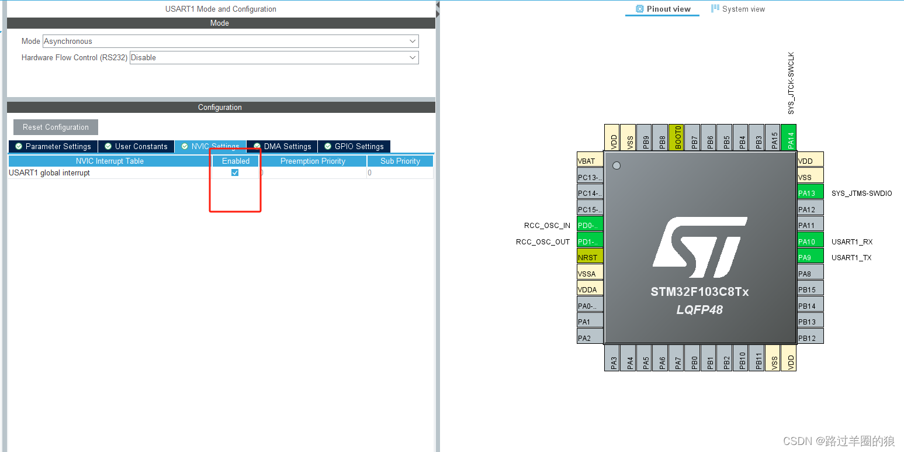This screenshot has height=452, width=904.
Task: Click the USART1_RX pin label
Action: coord(852,242)
